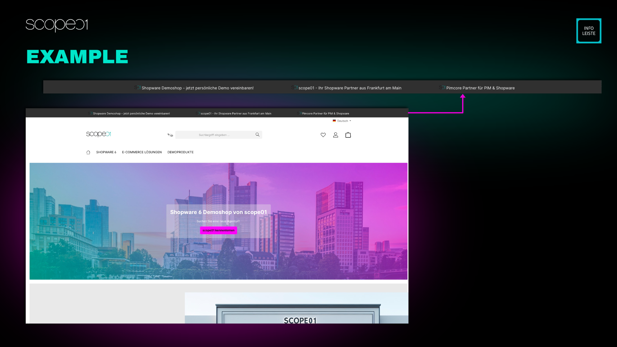Select the E-COMMERCE LÖSUNGEN menu item
The width and height of the screenshot is (617, 347).
[x=141, y=152]
